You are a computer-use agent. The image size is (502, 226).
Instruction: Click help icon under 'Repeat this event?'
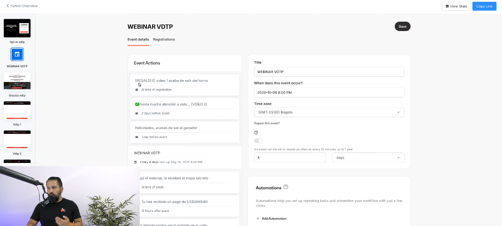coord(256,132)
